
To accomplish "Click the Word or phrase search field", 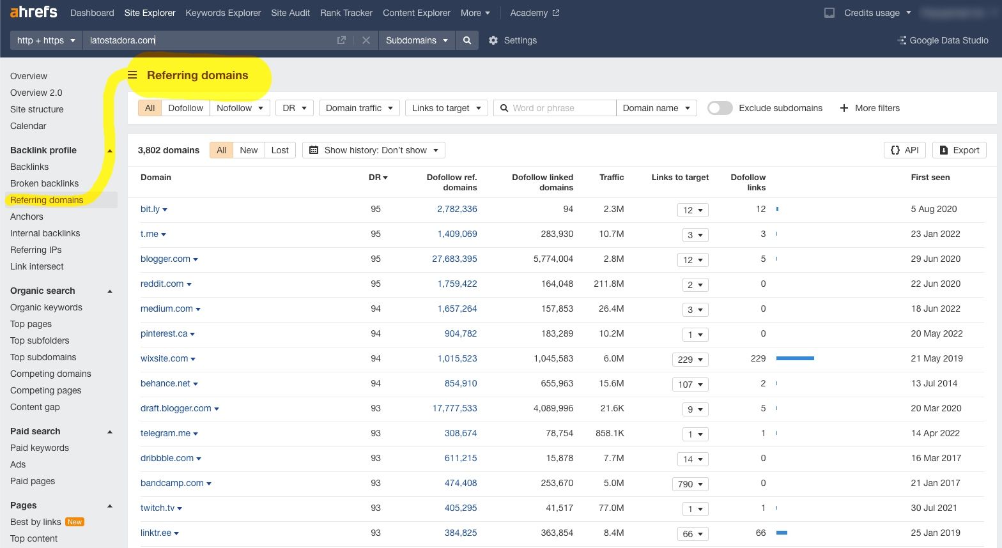I will pos(555,108).
